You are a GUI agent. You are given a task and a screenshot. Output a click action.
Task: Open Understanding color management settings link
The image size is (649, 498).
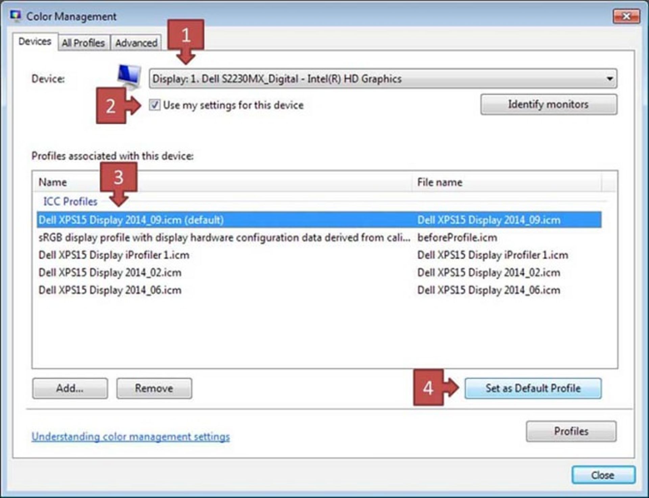[131, 437]
